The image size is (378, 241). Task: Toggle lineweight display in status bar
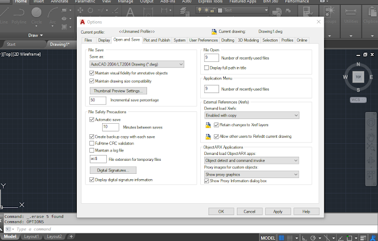[363, 238]
